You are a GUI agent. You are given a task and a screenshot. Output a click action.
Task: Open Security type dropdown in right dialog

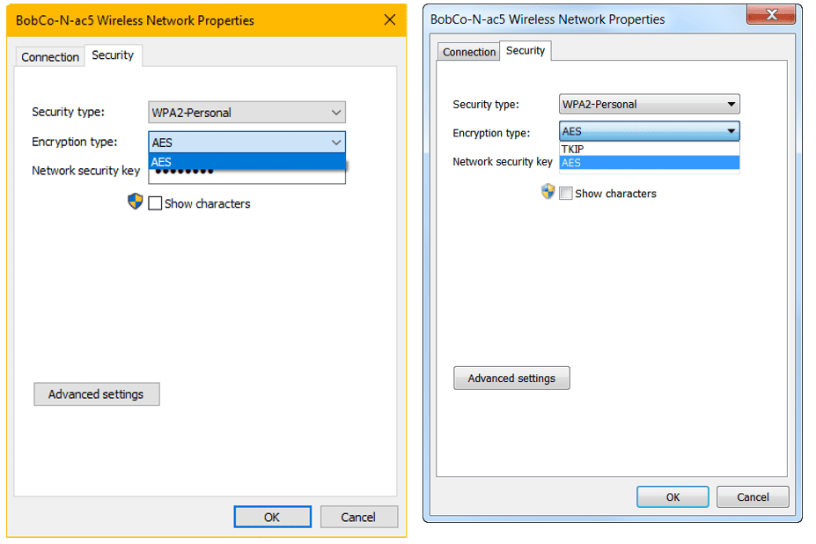tap(649, 104)
